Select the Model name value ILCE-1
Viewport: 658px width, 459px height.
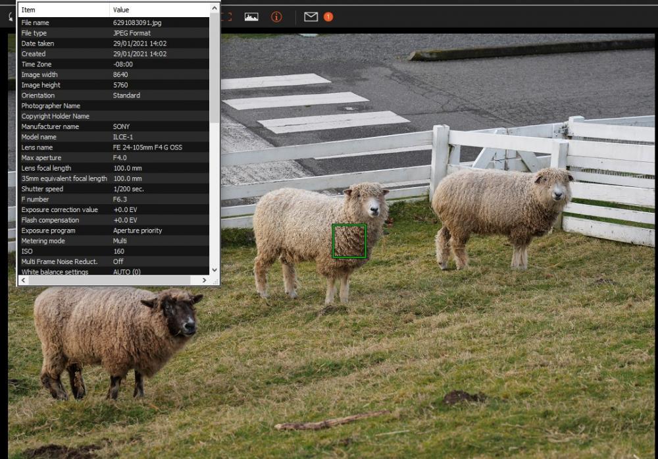tap(122, 137)
